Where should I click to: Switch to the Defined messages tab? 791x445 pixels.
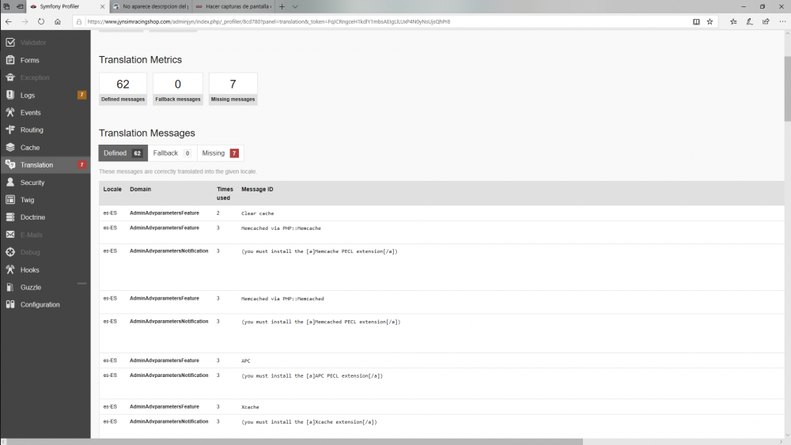click(123, 153)
